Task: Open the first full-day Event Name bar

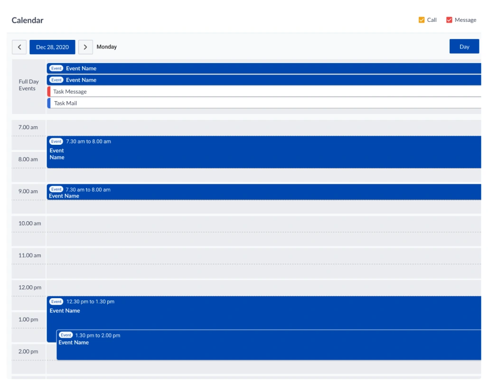Action: [x=237, y=68]
